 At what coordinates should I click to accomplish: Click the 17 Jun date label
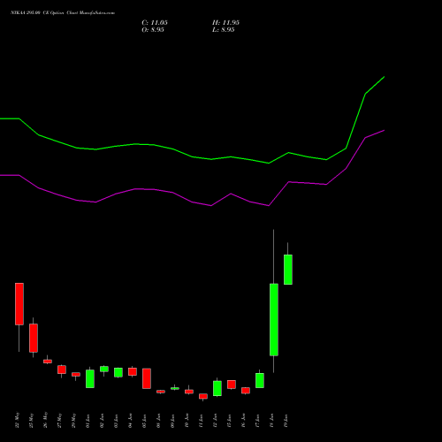pyautogui.click(x=257, y=421)
